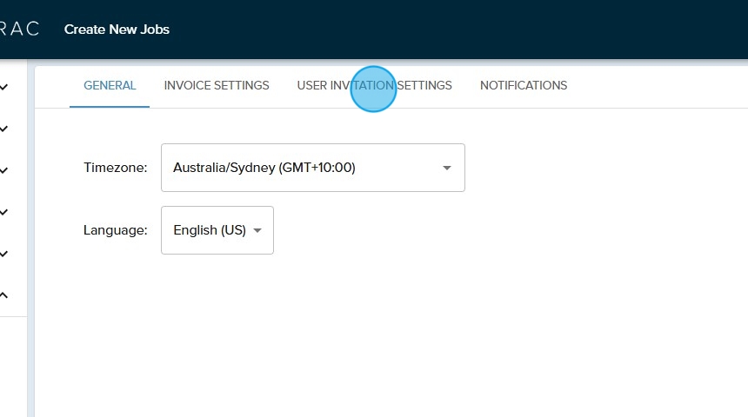
Task: Expand the fifth sidebar chevron from top
Action: pos(4,254)
